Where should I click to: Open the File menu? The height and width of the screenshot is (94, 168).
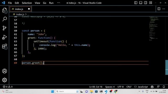[x=10, y=3]
